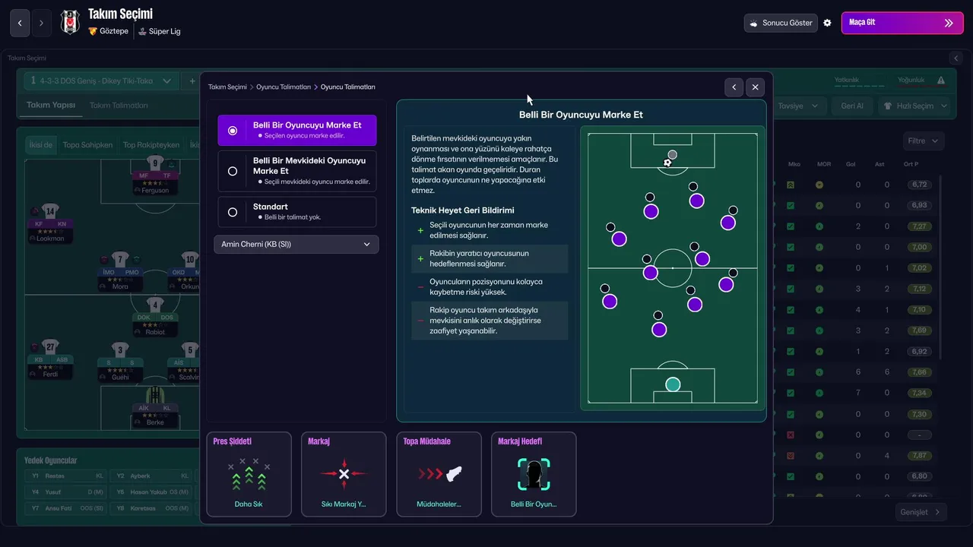Click the Maça Git button
This screenshot has width=973, height=547.
902,23
